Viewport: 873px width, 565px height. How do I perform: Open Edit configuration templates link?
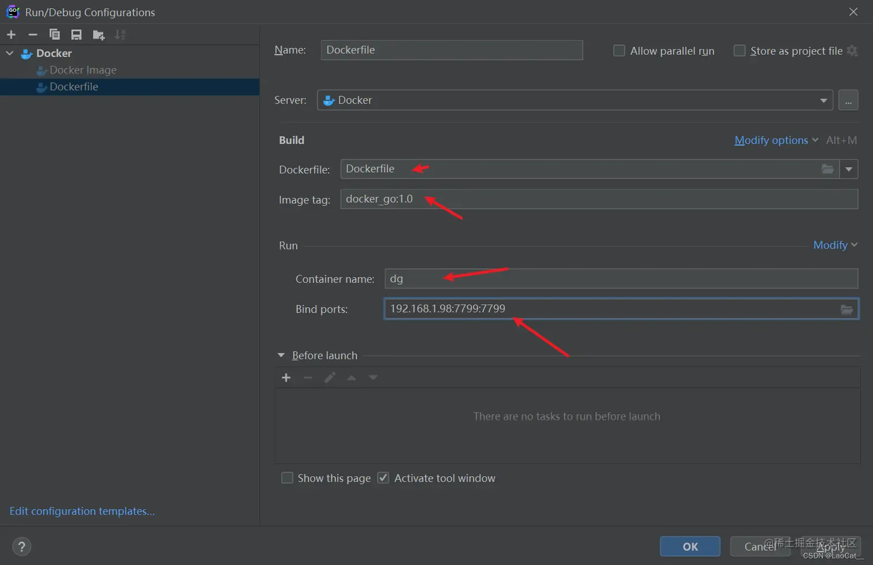(x=82, y=511)
